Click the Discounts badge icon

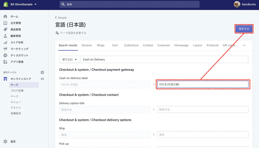(x=5, y=55)
